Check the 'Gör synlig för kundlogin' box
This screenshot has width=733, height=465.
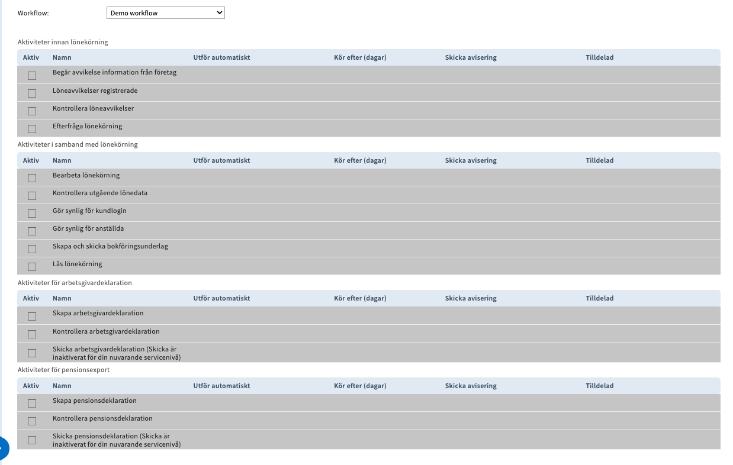coord(32,214)
